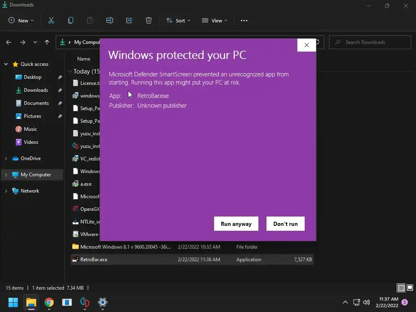
Task: Click the volume speaker icon
Action: [366, 302]
